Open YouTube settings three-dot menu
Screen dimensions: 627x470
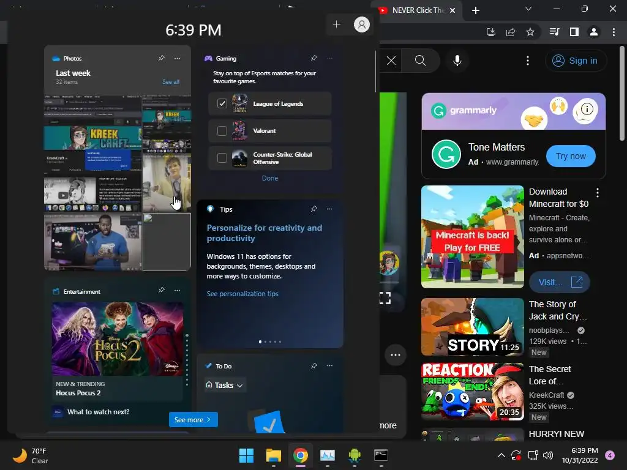pyautogui.click(x=528, y=61)
